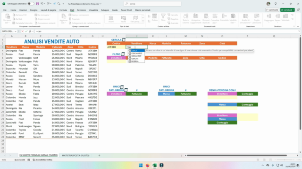Click the Save icon in title bar

click(x=37, y=4)
